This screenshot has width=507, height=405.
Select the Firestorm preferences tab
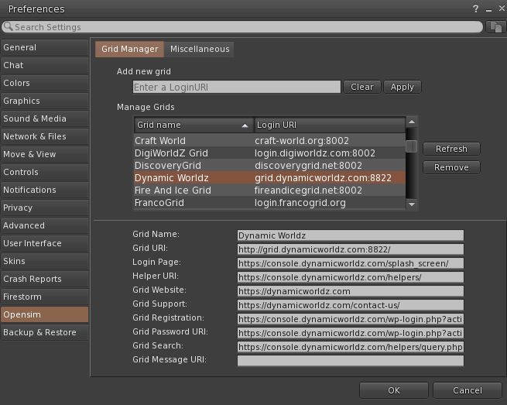point(45,297)
